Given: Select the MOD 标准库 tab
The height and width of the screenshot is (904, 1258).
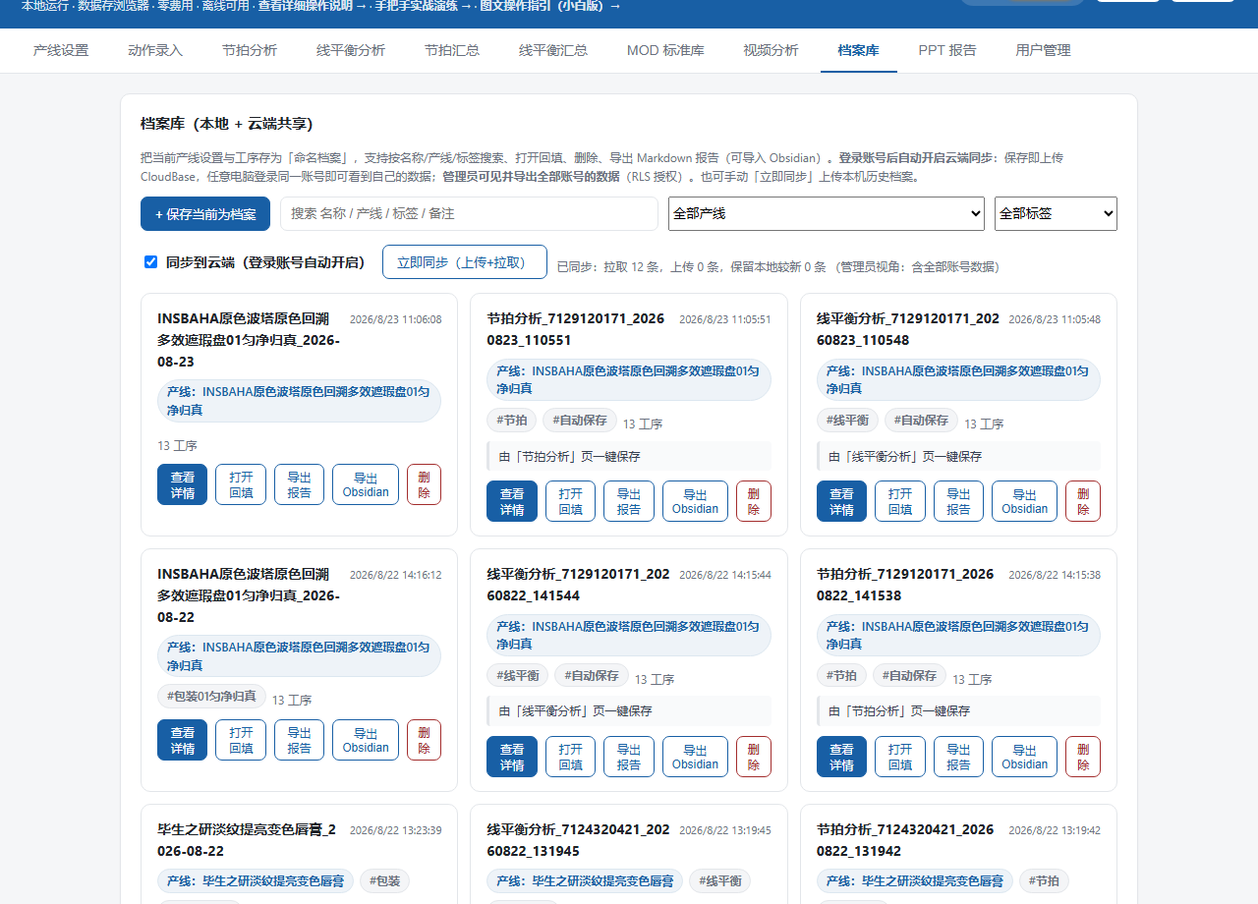Looking at the screenshot, I should 665,50.
